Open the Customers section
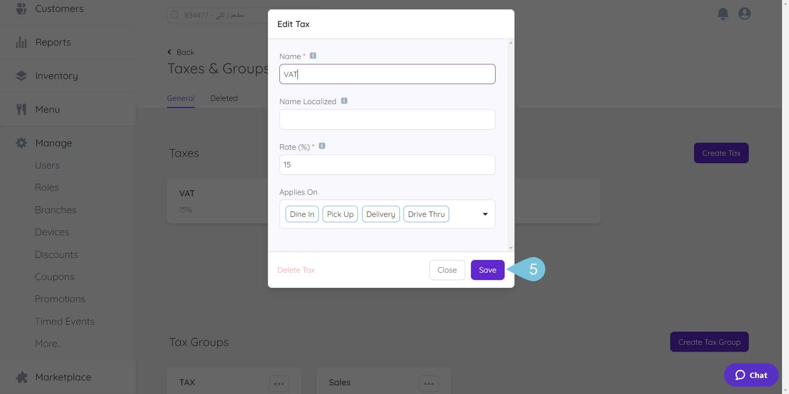 point(60,8)
